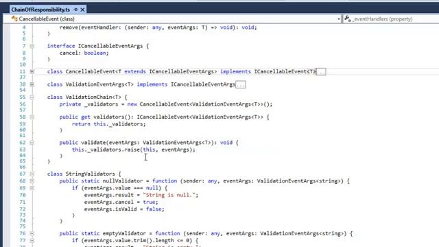The height and width of the screenshot is (247, 439).
Task: Expand the CancellableEvent class on line 11
Action: point(32,71)
